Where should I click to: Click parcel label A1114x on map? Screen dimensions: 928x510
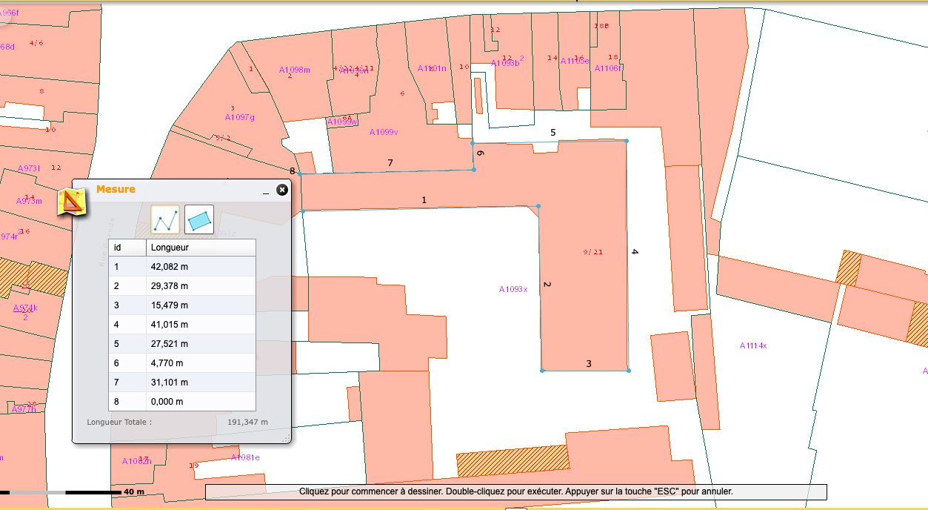753,345
